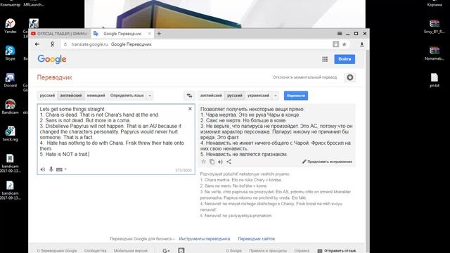The image size is (450, 253).
Task: Open the Мобильная версия footer link
Action: 131,251
